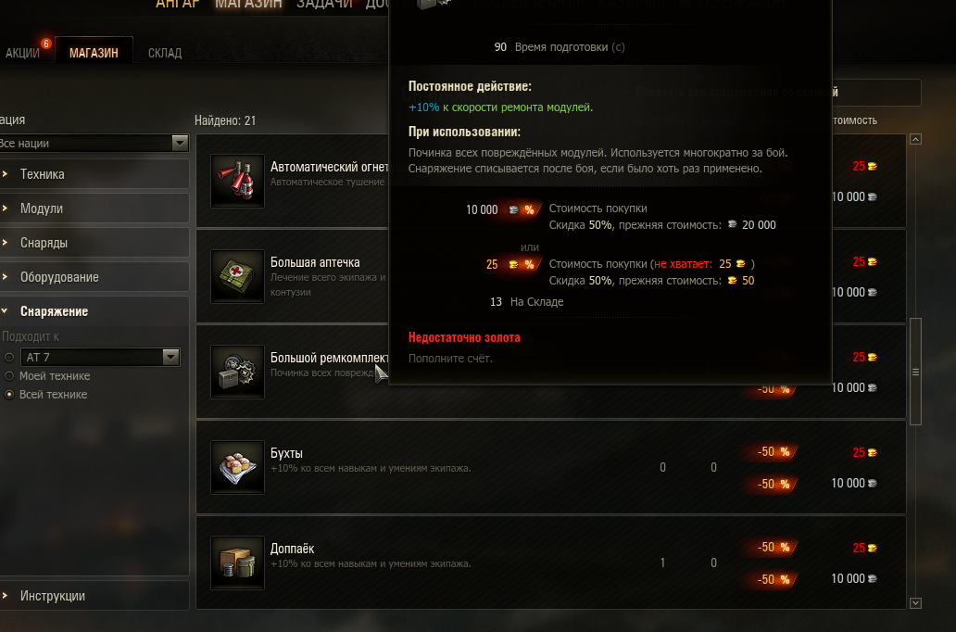Click the Большая аптечка first aid kit icon
The width and height of the screenshot is (956, 632).
237,276
